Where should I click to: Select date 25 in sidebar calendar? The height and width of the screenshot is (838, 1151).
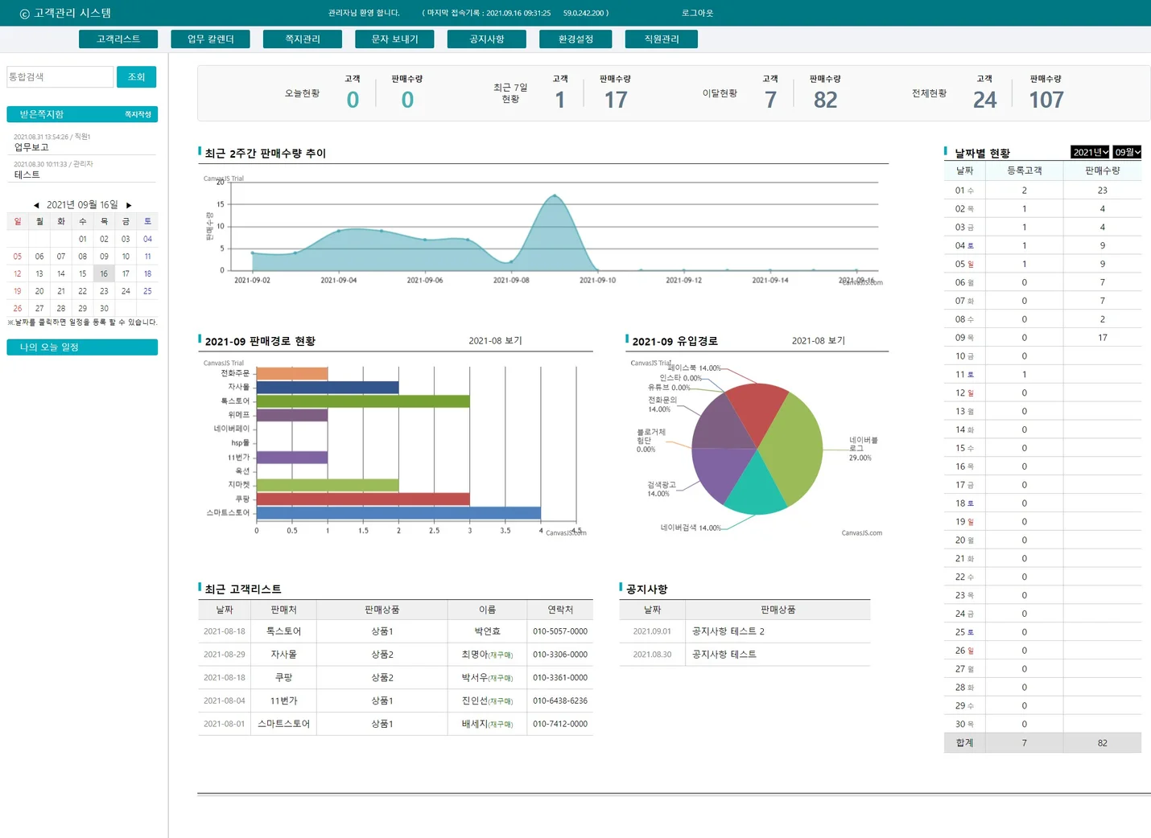(147, 292)
